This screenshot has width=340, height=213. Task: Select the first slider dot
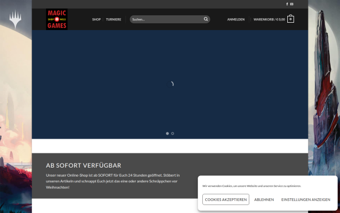click(x=167, y=133)
